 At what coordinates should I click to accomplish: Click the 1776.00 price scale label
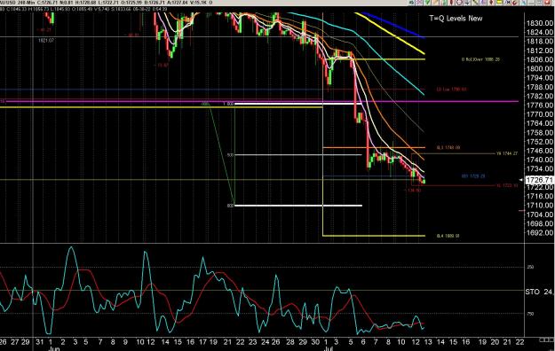coord(539,105)
